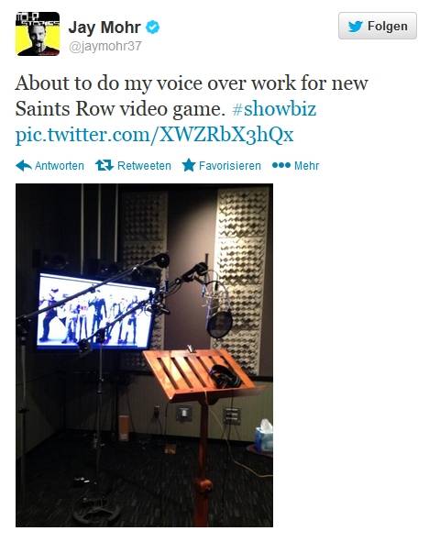429x542 pixels.
Task: Select the Antworten reply label
Action: point(59,166)
